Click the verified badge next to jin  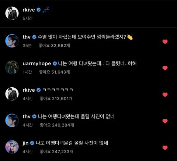tap(32, 143)
